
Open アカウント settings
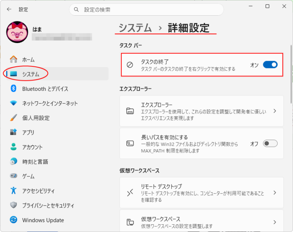[x=57, y=147]
